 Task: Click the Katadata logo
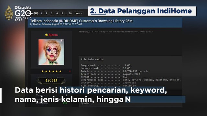23,7
